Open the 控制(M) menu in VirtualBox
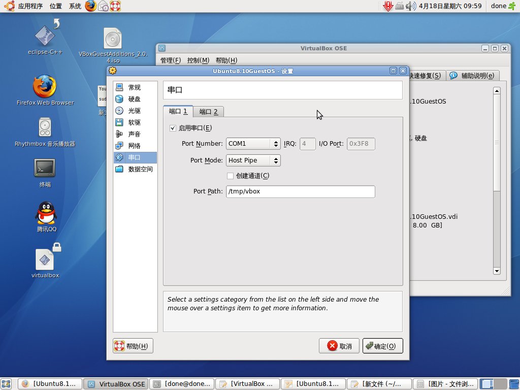Image resolution: width=520 pixels, height=390 pixels. [200, 59]
